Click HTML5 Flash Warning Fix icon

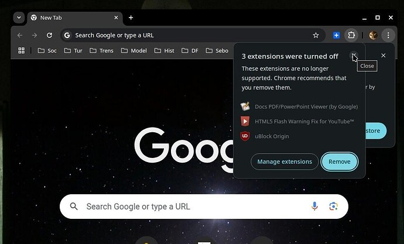point(245,121)
